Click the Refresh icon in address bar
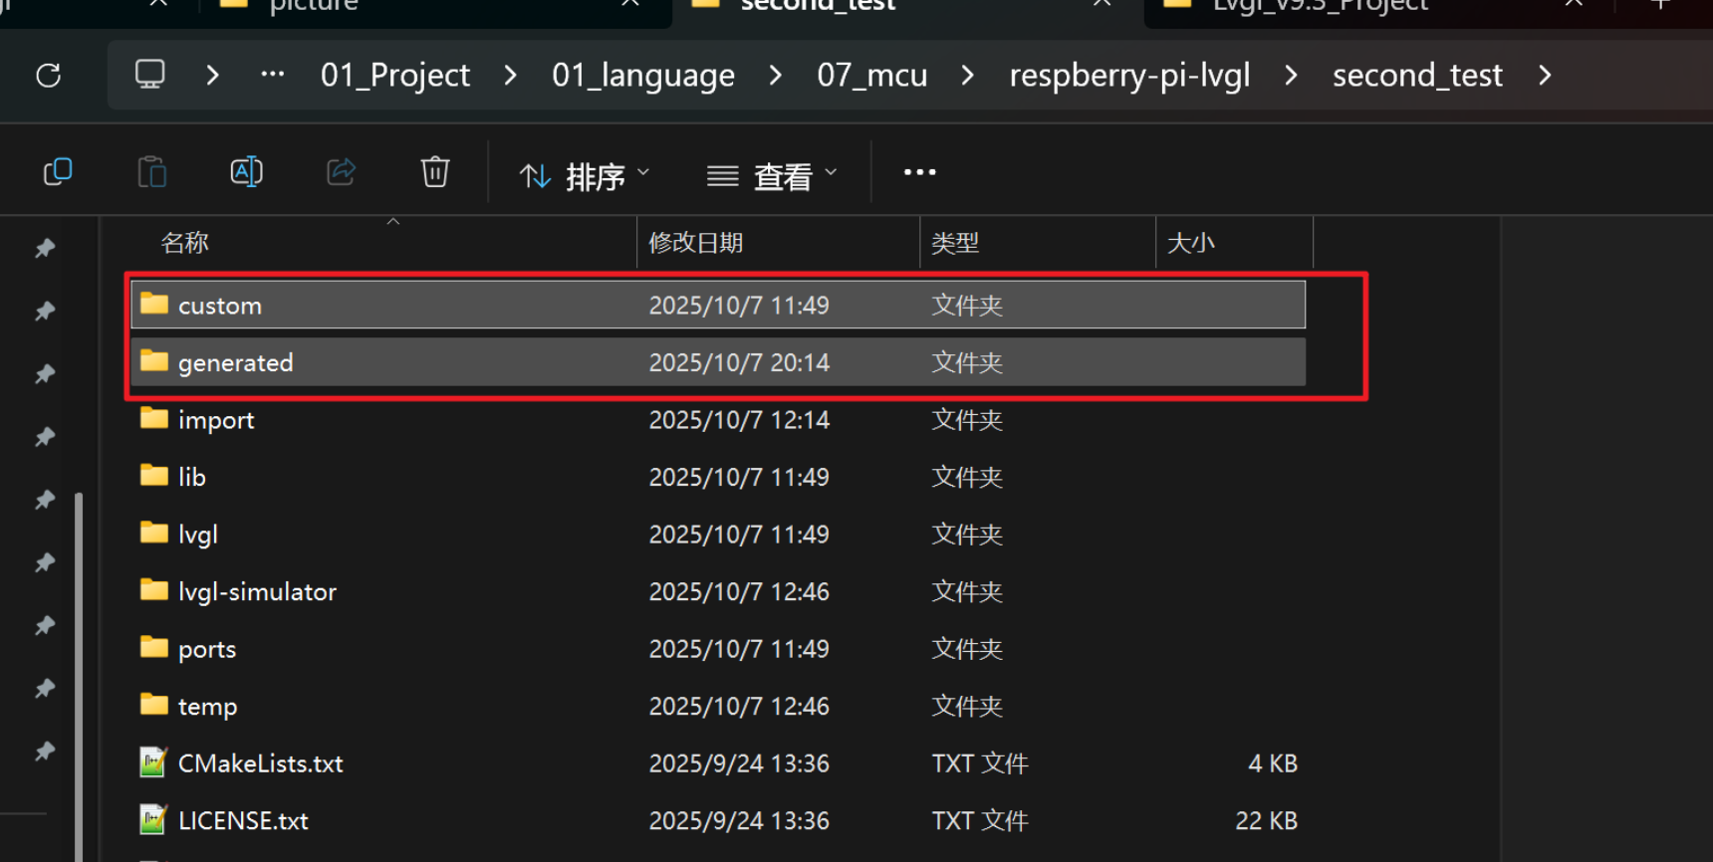The width and height of the screenshot is (1713, 862). click(x=48, y=76)
